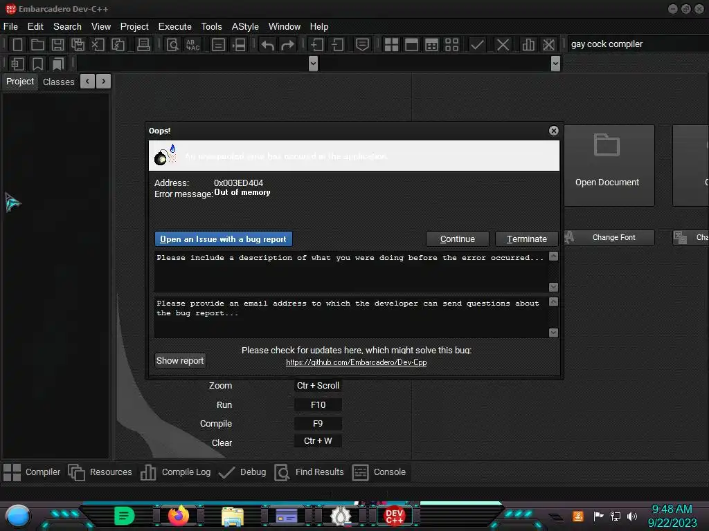This screenshot has width=709, height=531.
Task: Open the File menu
Action: 10,27
